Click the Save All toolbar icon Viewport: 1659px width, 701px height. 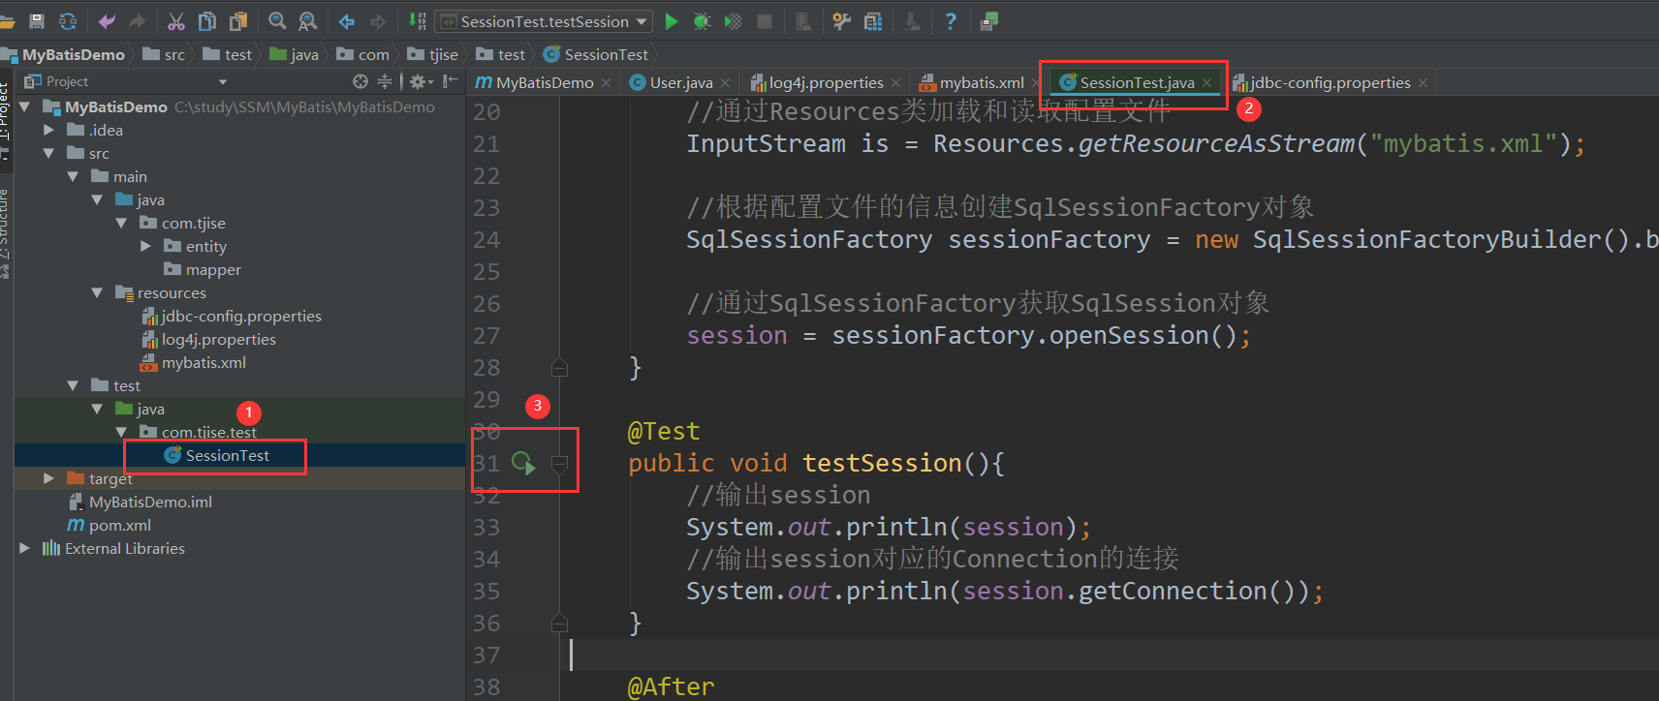coord(37,20)
